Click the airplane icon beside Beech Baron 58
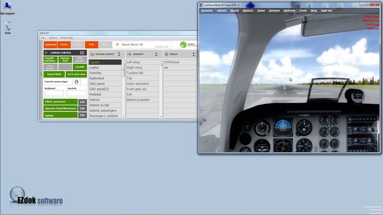Viewport: 383px width, 215px height. click(117, 45)
